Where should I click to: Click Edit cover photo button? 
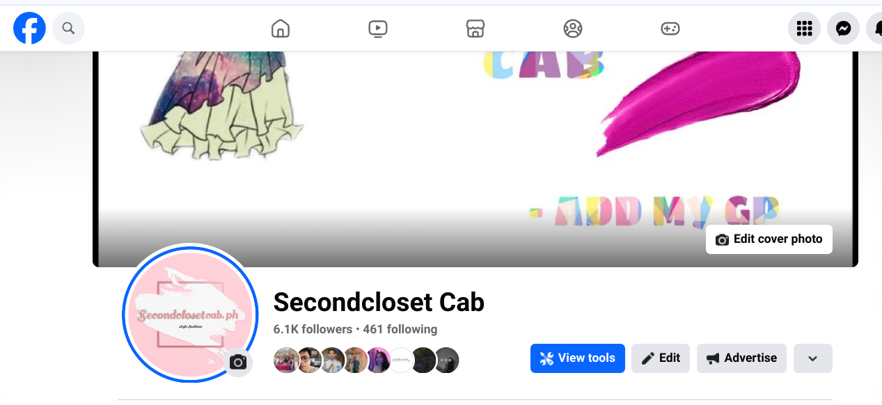769,239
